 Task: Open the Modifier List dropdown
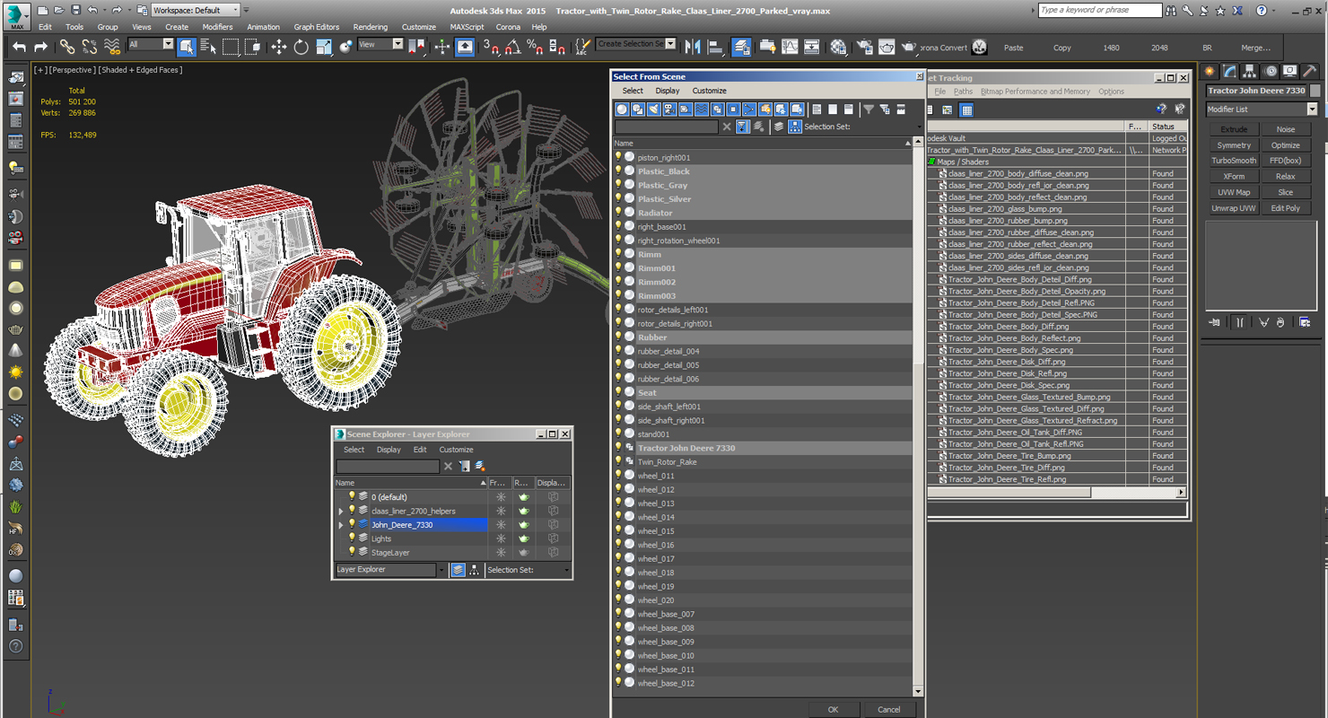tap(1261, 109)
